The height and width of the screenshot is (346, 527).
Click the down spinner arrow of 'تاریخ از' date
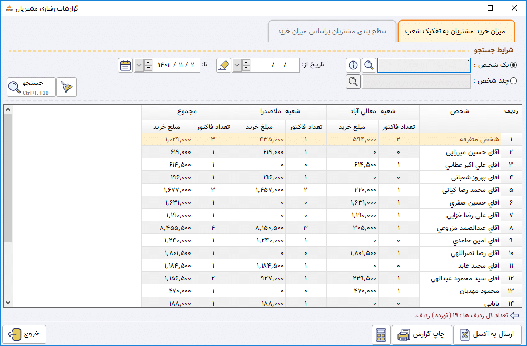(x=246, y=68)
